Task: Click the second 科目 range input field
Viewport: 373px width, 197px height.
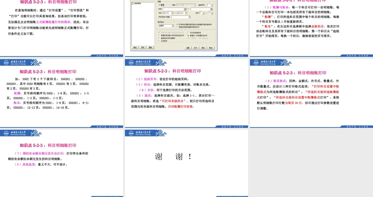Action: click(x=201, y=9)
